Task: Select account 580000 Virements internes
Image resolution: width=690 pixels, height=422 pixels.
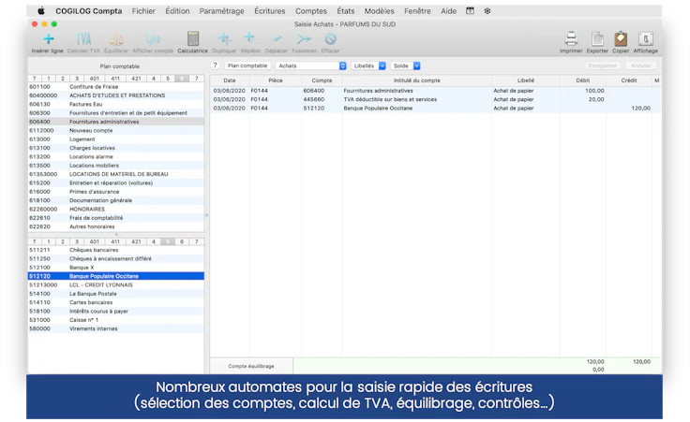Action: click(x=116, y=328)
